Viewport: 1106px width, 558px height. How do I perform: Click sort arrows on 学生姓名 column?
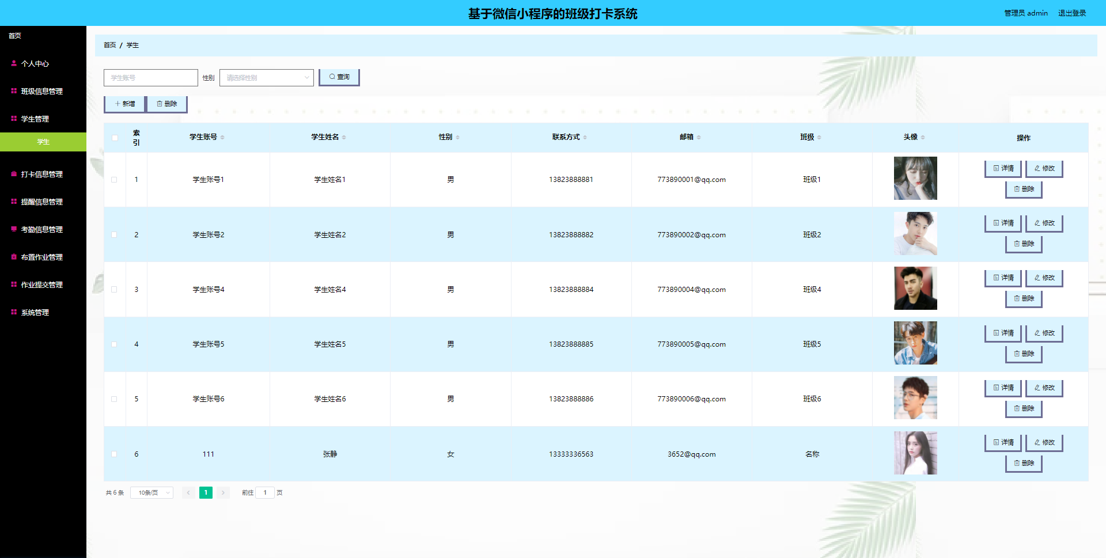point(344,137)
